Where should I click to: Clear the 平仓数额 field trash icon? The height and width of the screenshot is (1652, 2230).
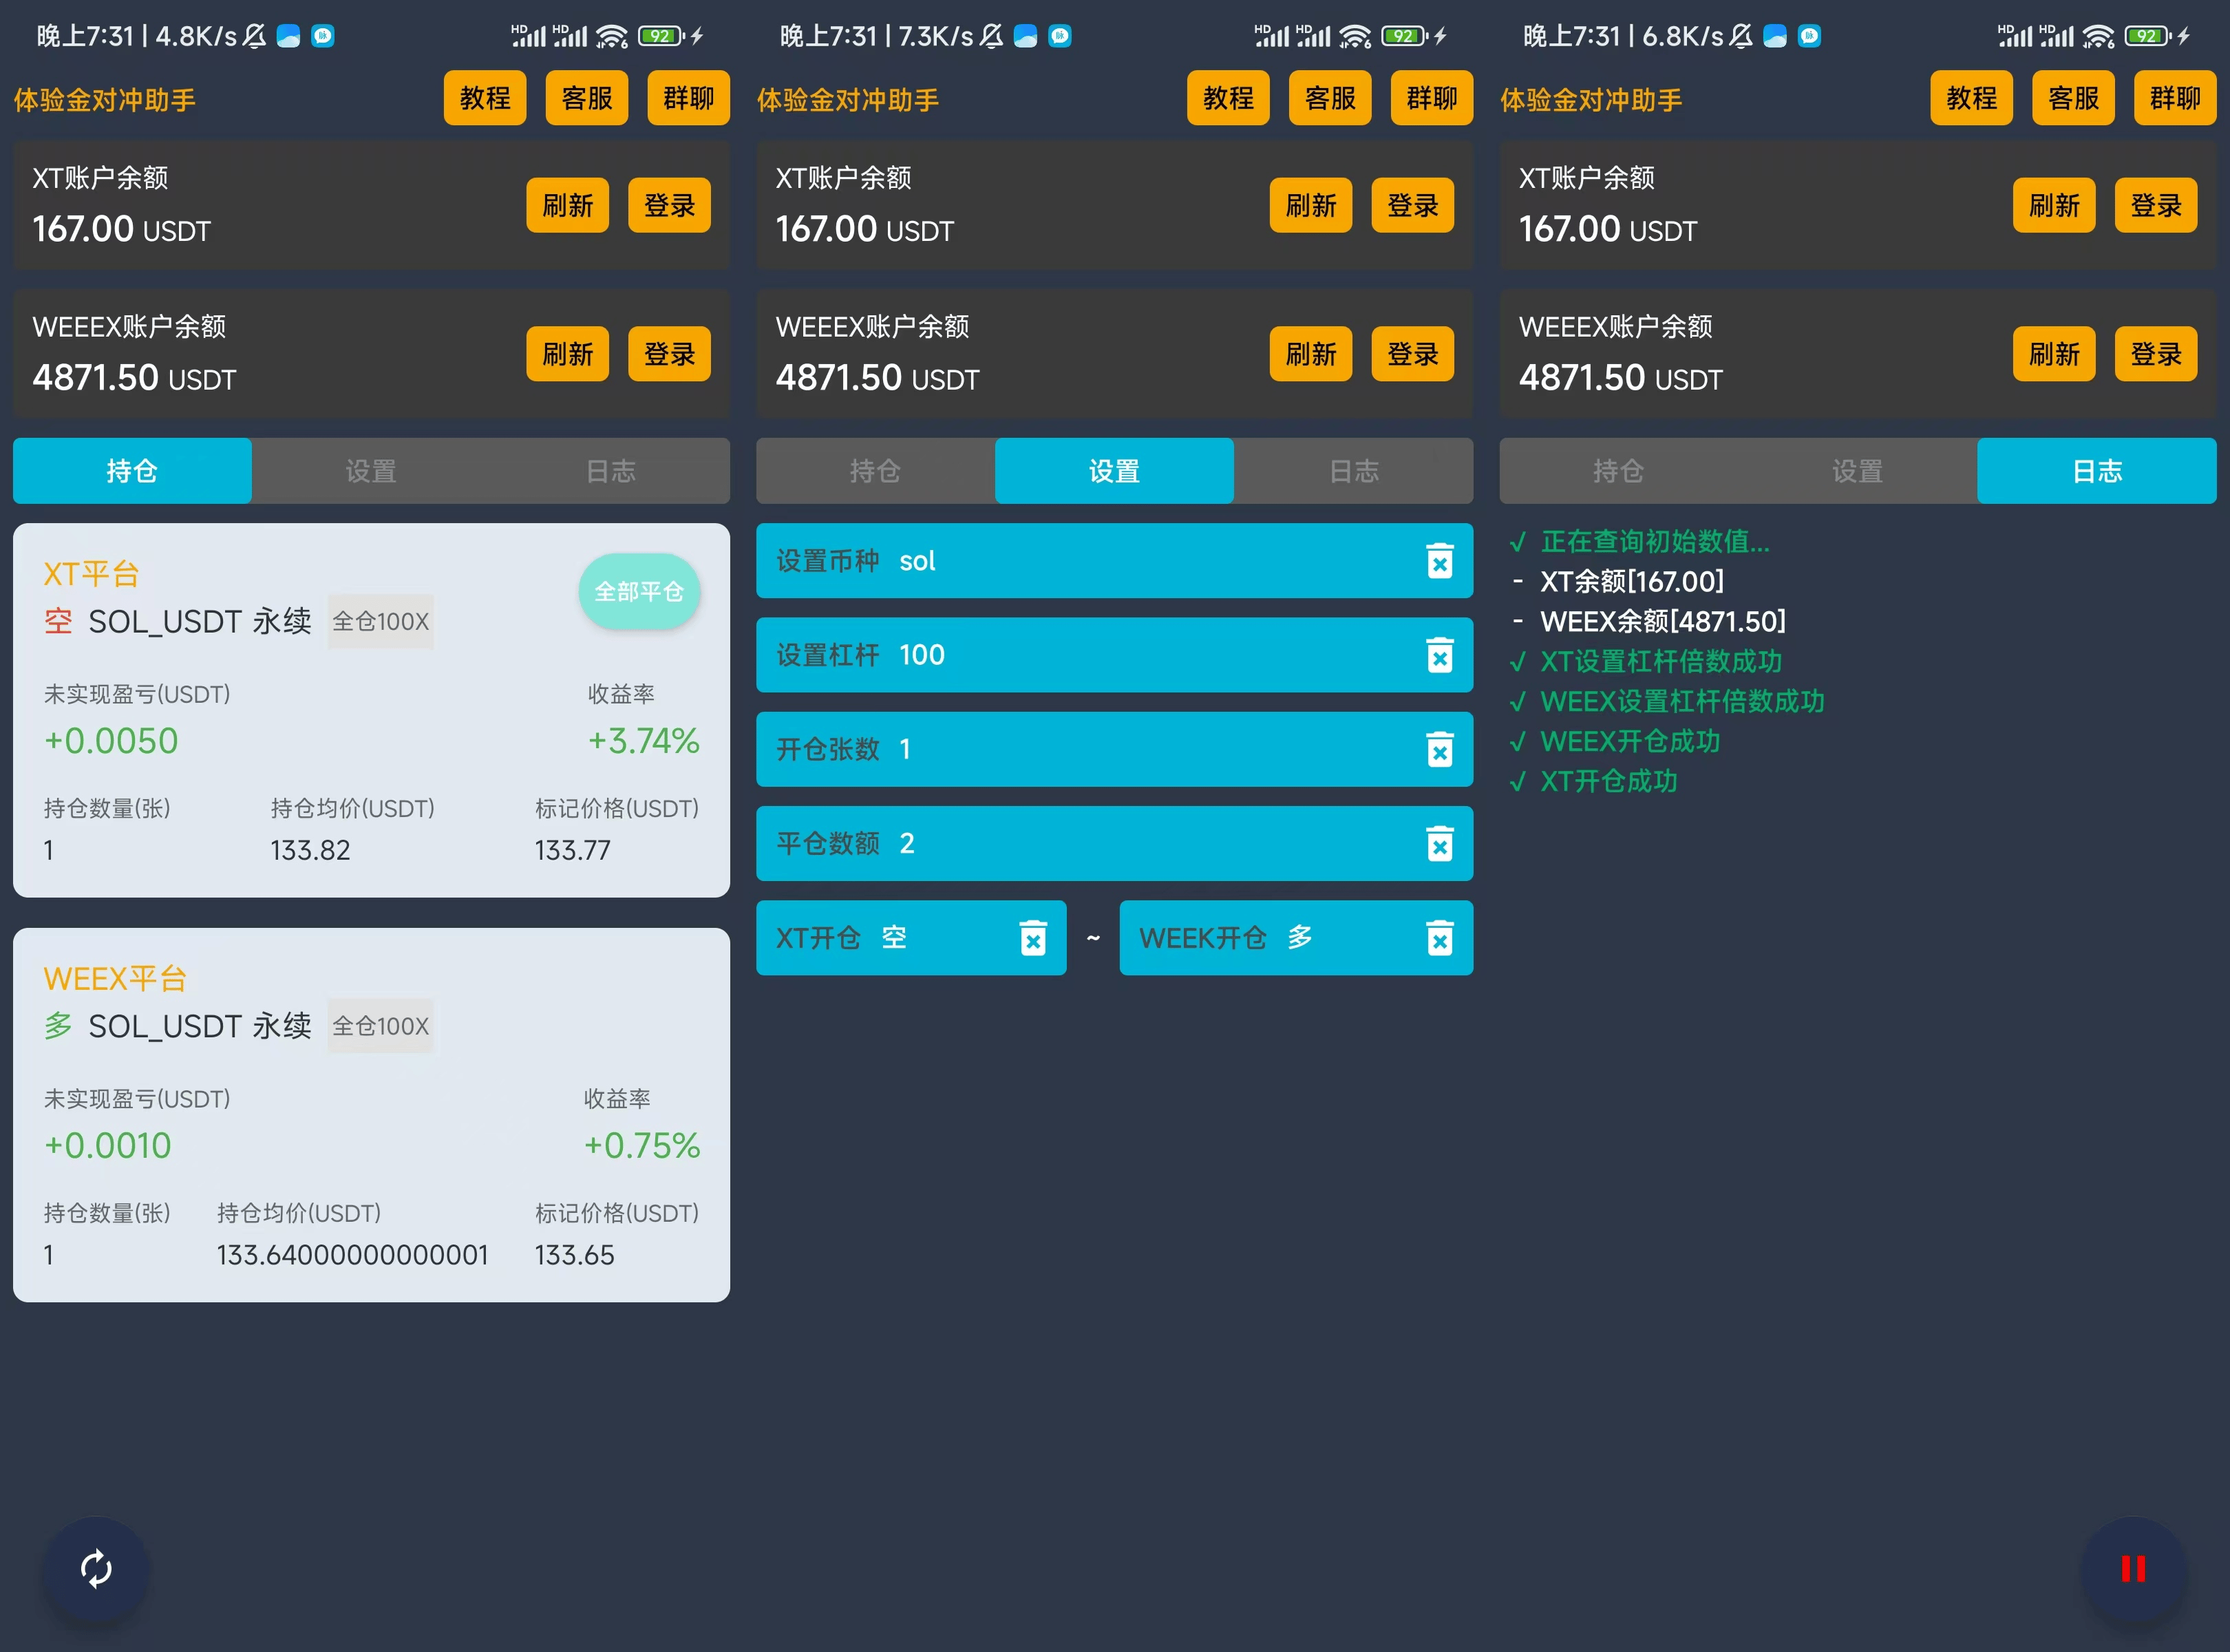coord(1439,844)
